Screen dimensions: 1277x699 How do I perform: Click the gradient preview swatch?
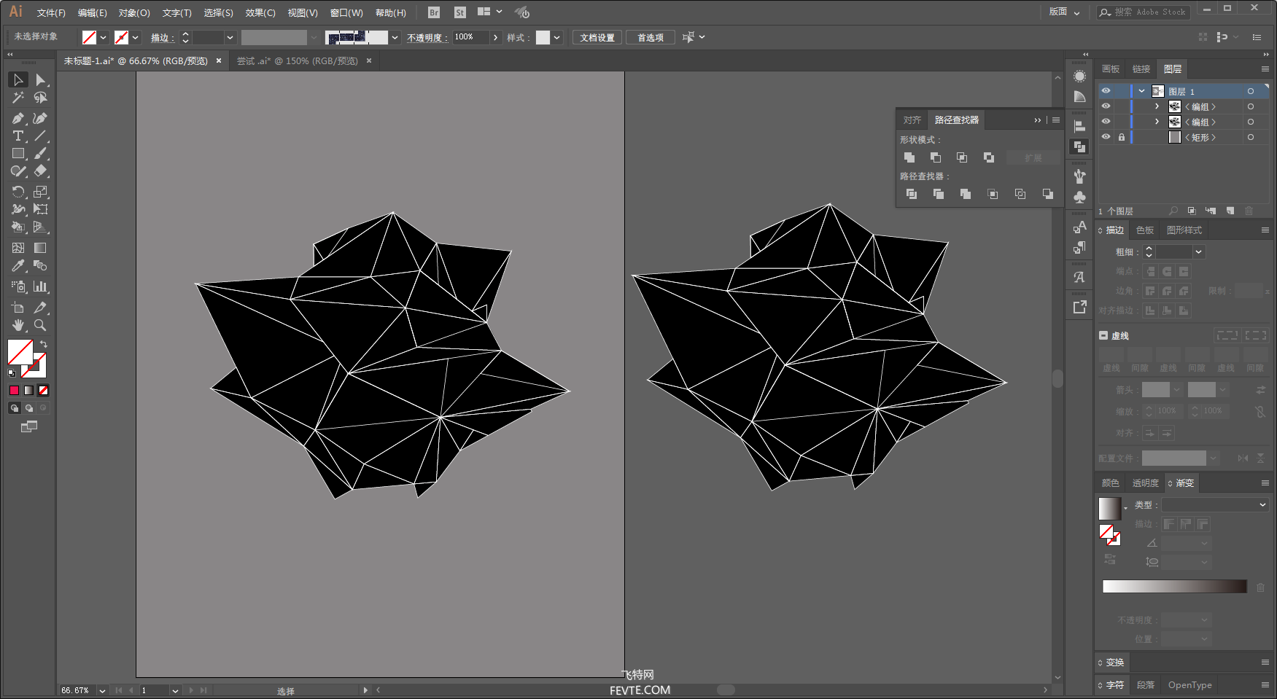(1109, 508)
